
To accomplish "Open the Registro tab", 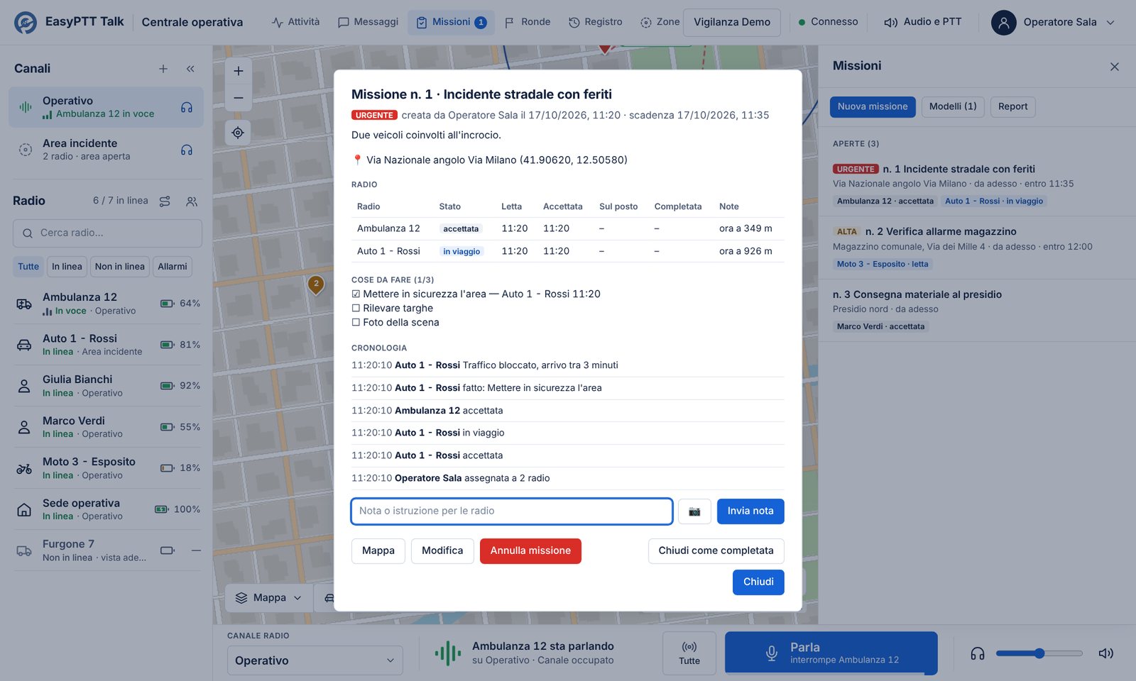I will 596,23.
